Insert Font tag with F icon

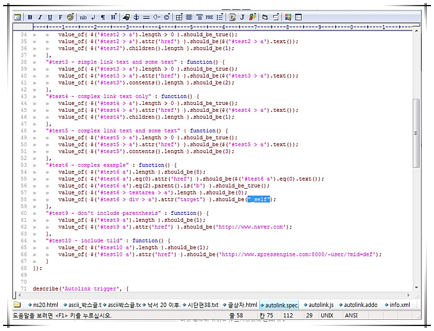[x=60, y=17]
